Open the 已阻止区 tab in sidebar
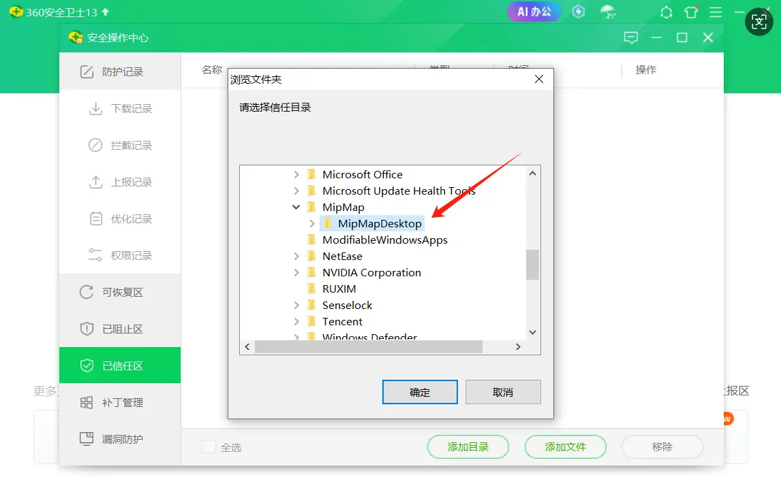This screenshot has height=490, width=781. tap(121, 329)
